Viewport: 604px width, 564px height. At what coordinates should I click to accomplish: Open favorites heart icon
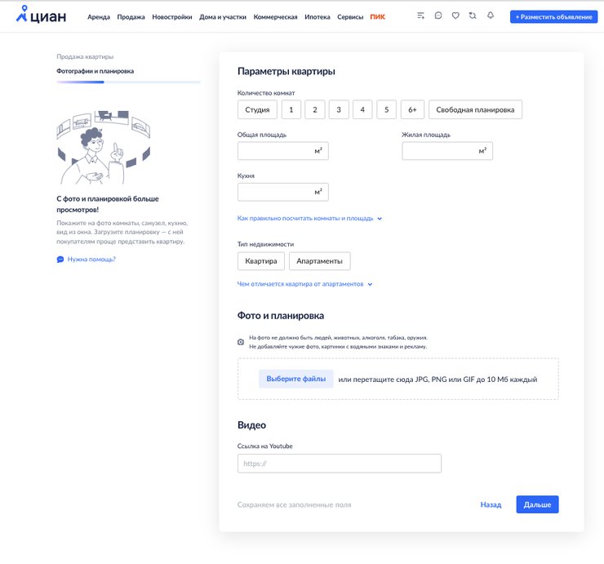tap(455, 16)
